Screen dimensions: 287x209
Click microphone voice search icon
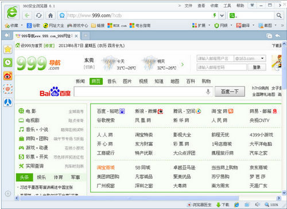point(208,92)
